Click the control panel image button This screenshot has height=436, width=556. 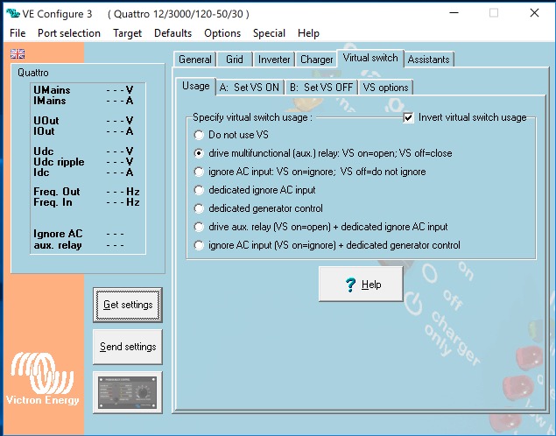[x=127, y=391]
